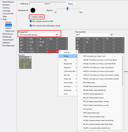Open the Player Icons settings page
Image resolution: width=128 pixels, height=132 pixels.
[10, 31]
